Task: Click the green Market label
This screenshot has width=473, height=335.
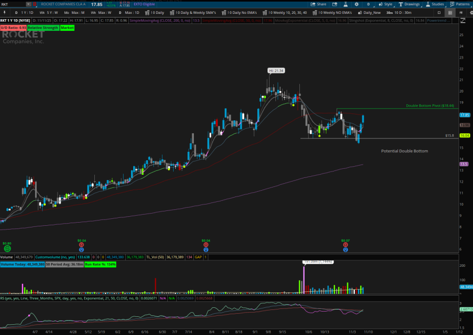Action: point(67,28)
